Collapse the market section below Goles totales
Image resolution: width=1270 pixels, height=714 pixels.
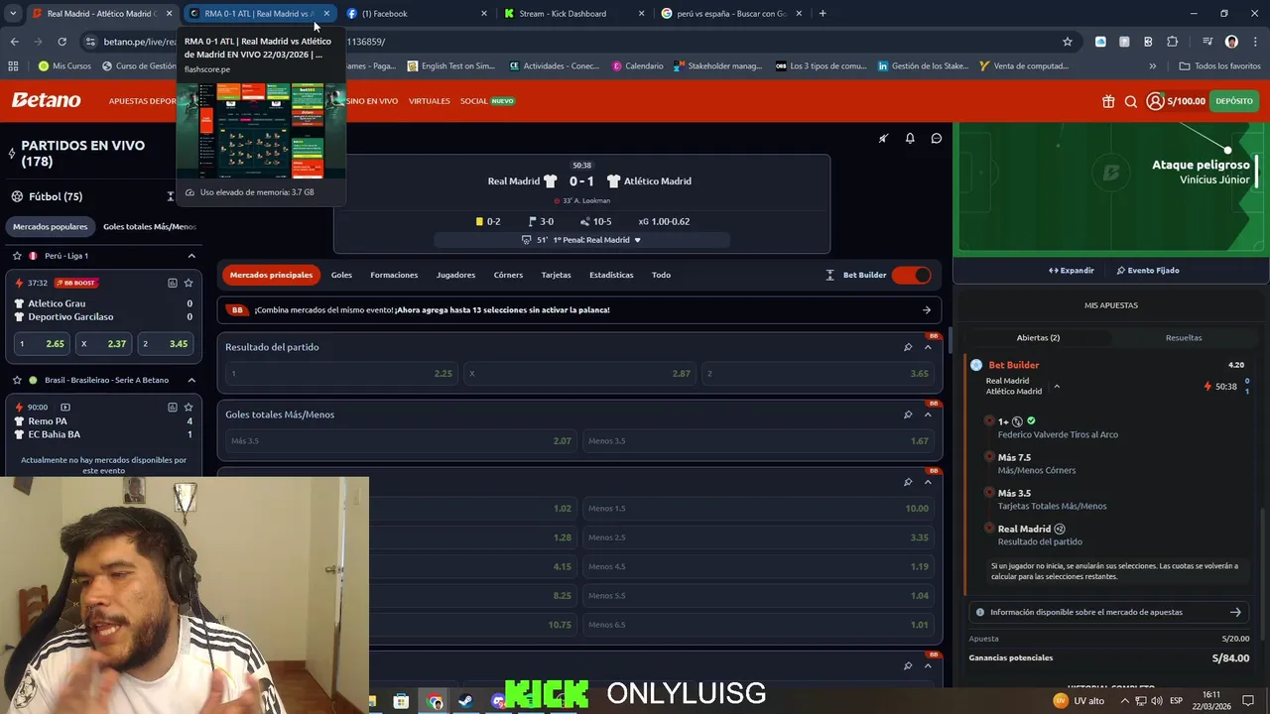click(928, 482)
